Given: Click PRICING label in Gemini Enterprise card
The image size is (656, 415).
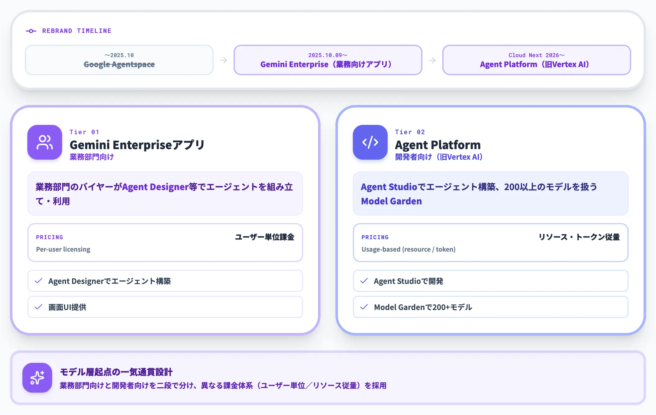Looking at the screenshot, I should 49,237.
